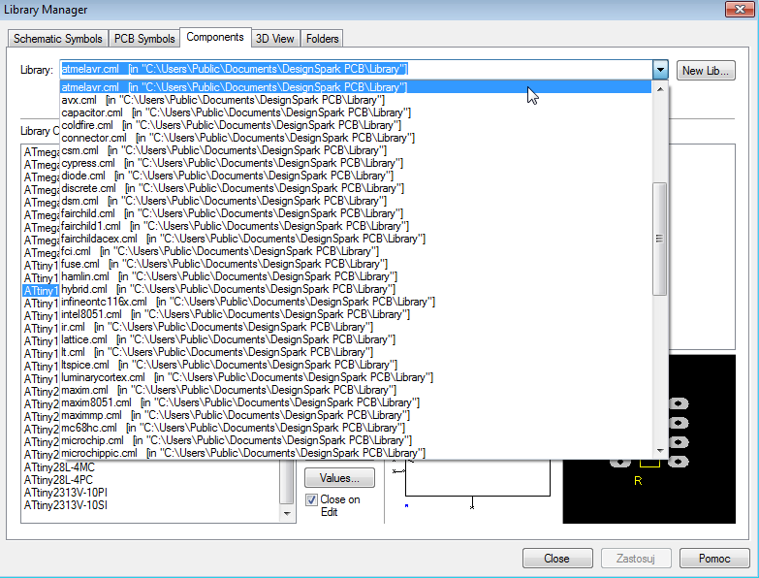The width and height of the screenshot is (759, 578).
Task: Select the Components tab
Action: (x=215, y=37)
